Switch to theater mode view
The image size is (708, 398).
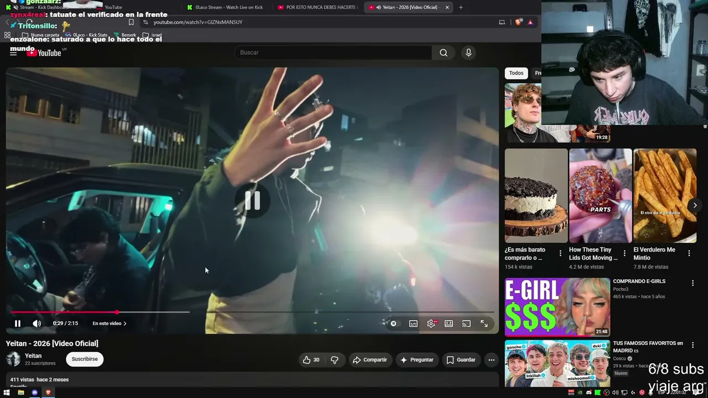coord(449,323)
